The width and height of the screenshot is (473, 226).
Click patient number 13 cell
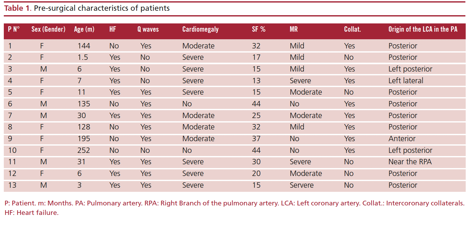pos(12,185)
